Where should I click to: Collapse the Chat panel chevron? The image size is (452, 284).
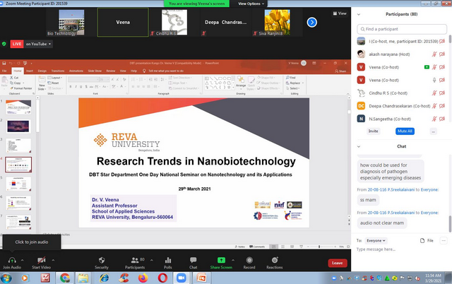click(x=359, y=146)
